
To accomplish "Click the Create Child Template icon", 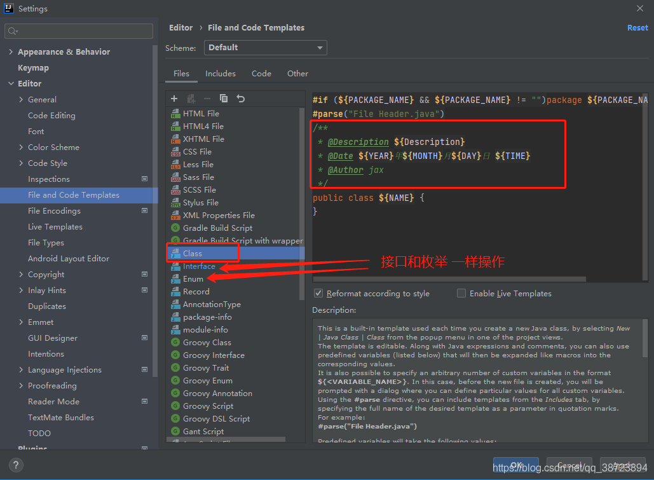I will coord(191,99).
